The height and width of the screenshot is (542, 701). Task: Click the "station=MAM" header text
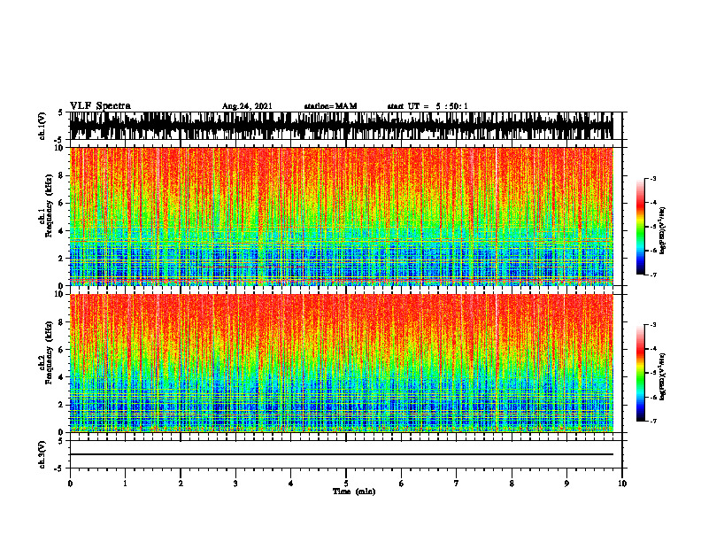(330, 106)
